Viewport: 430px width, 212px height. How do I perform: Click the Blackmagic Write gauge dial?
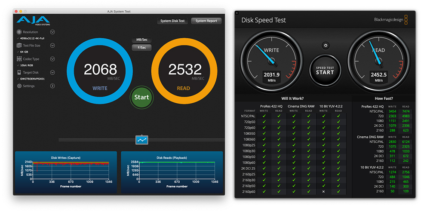click(x=271, y=61)
